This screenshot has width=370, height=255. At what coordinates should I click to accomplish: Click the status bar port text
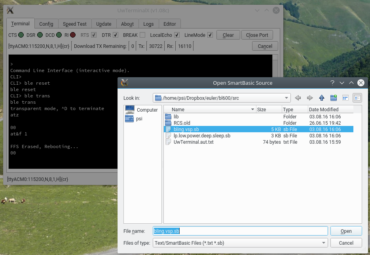click(x=38, y=179)
